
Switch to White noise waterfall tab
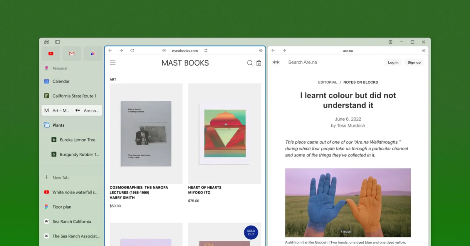point(72,192)
